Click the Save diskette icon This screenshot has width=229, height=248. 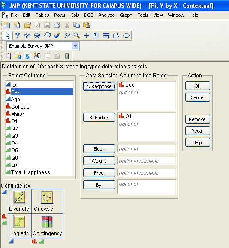click(47, 25)
